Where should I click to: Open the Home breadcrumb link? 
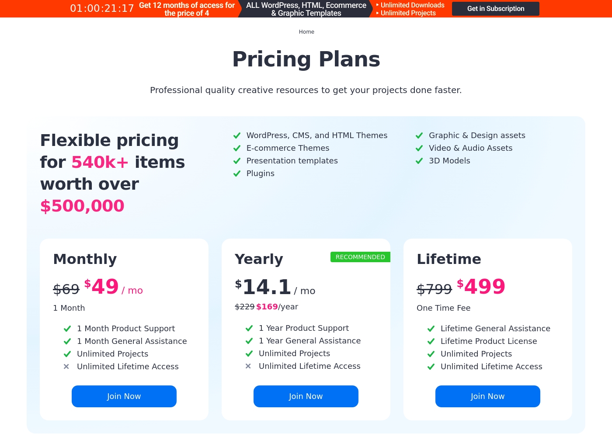click(x=306, y=32)
